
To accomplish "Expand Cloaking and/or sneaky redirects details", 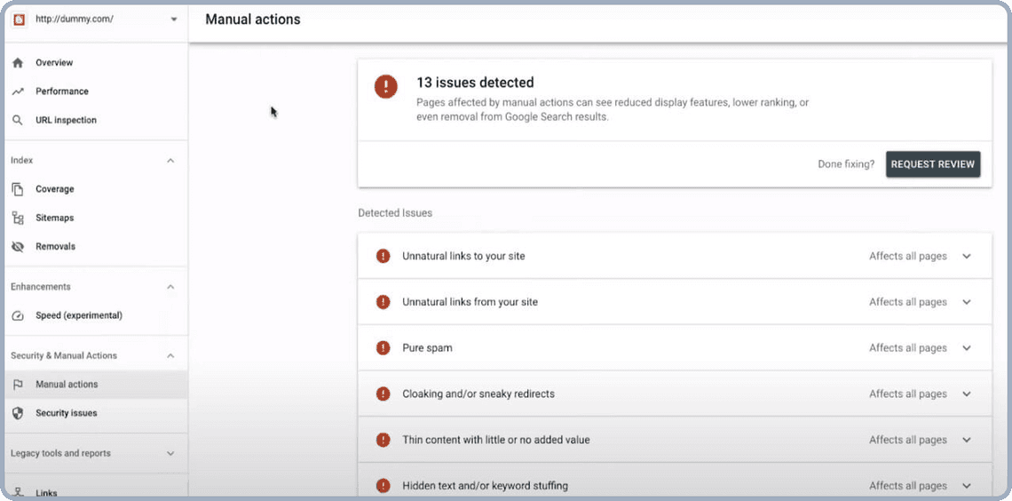I will click(x=967, y=394).
